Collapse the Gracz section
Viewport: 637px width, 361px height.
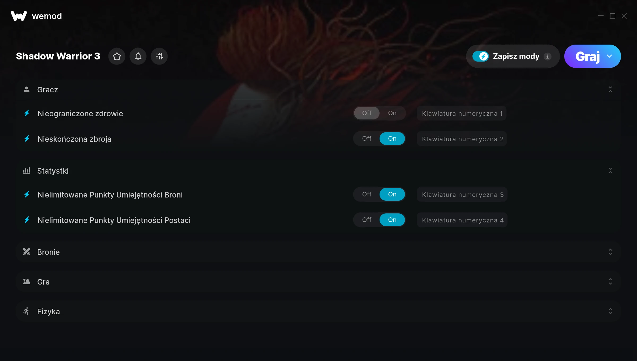pos(610,89)
